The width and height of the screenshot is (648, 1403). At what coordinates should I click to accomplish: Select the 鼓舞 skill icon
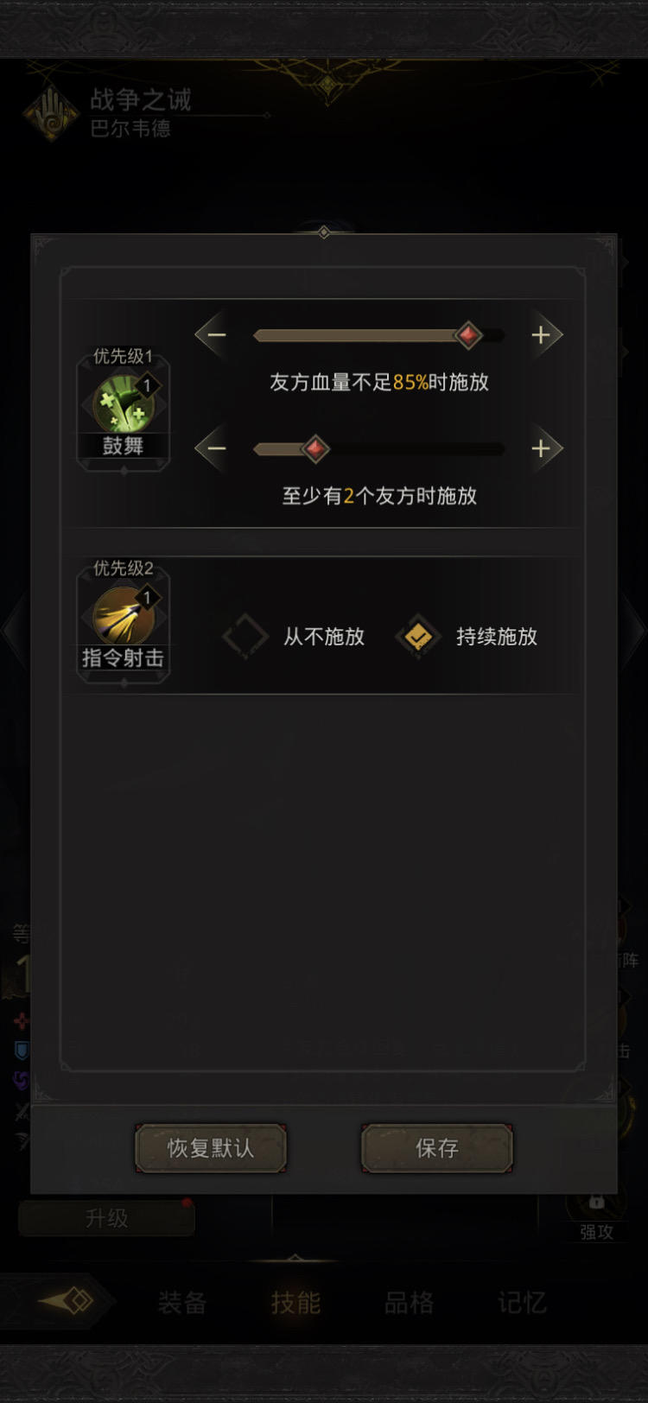pos(124,403)
